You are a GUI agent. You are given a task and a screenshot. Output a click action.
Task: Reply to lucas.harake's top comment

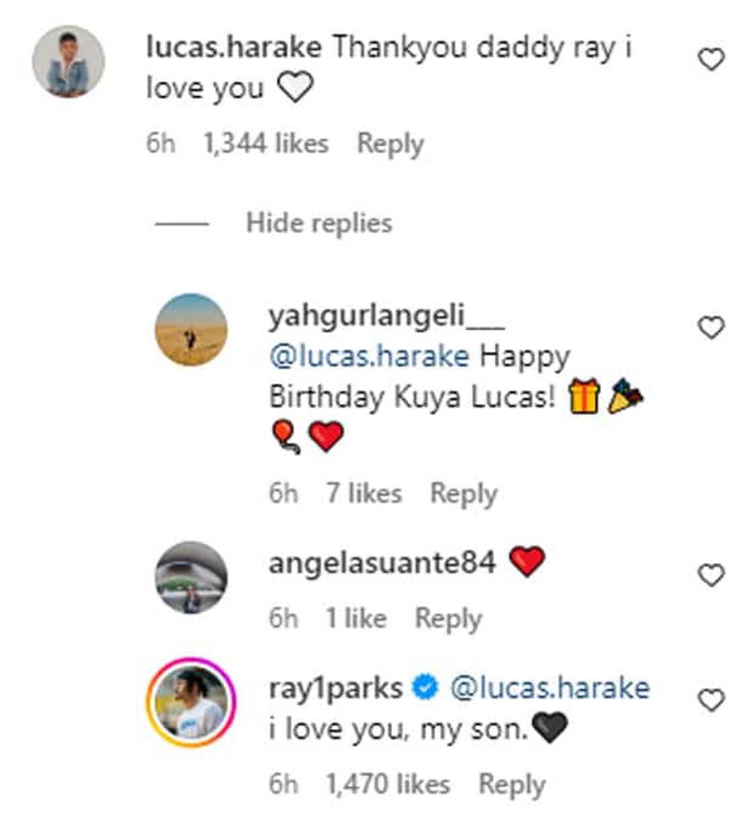click(x=390, y=144)
